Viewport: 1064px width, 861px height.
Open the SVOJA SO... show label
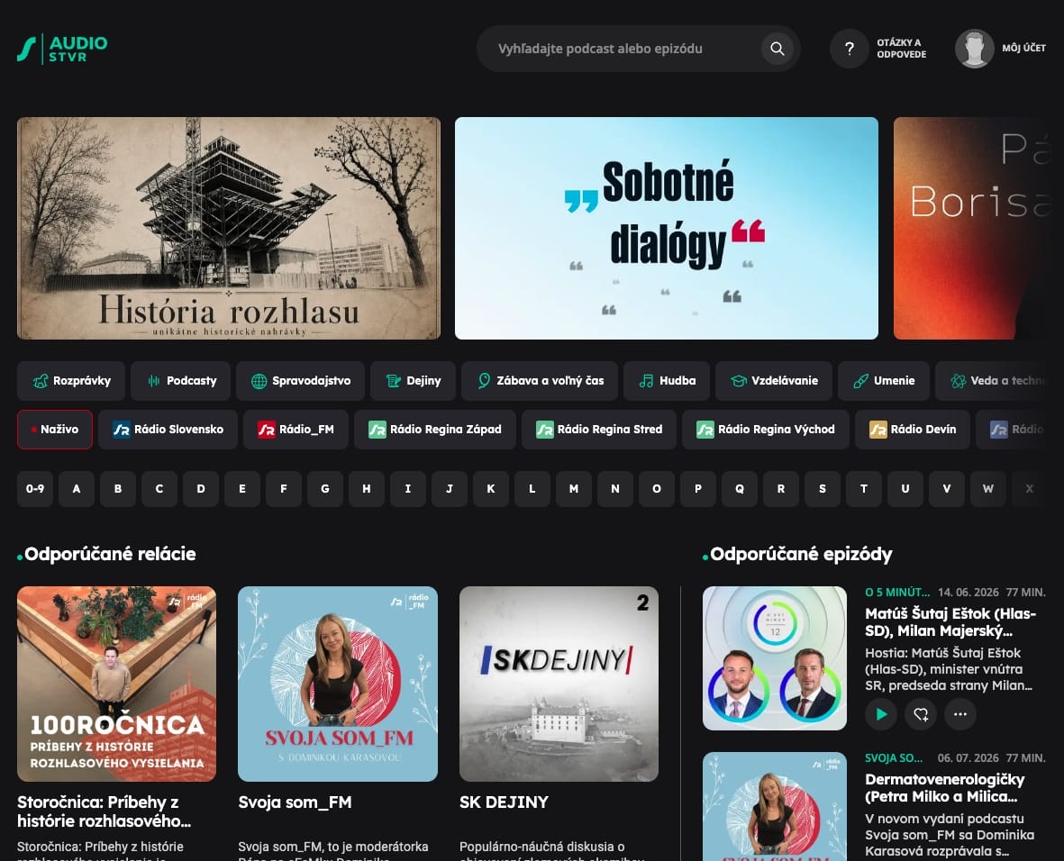[894, 757]
